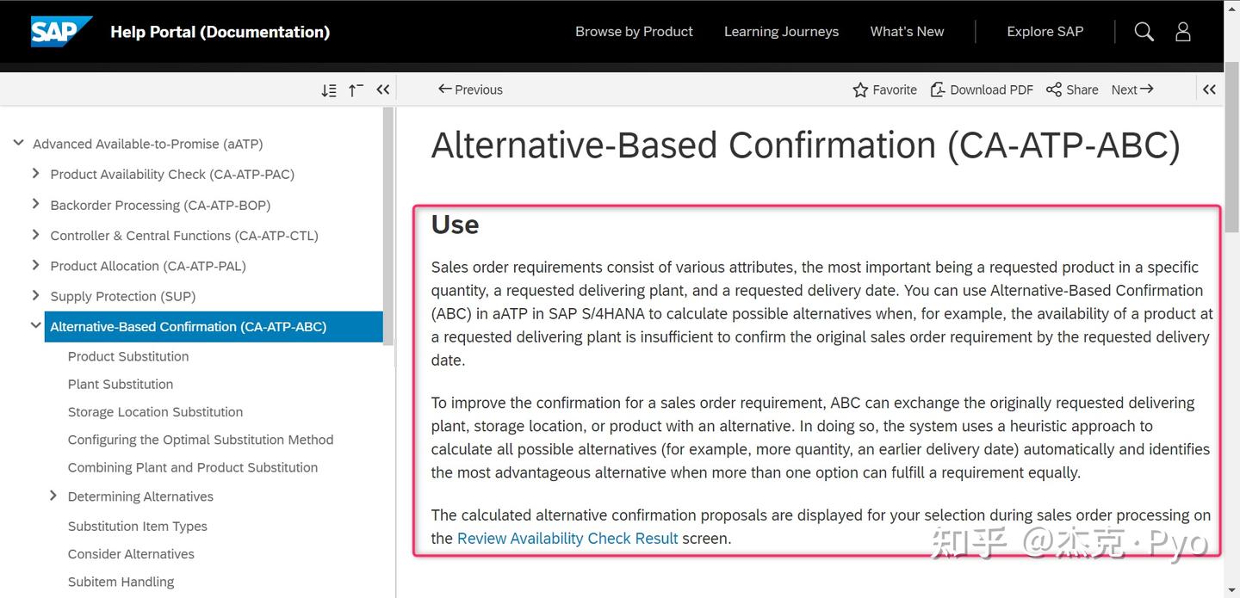This screenshot has width=1240, height=598.
Task: Expand Controller & Central Functions (CA-ATP-CTL)
Action: 35,234
